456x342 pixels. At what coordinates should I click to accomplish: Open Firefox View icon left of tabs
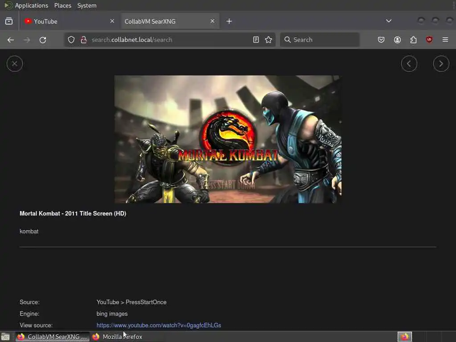(x=9, y=21)
